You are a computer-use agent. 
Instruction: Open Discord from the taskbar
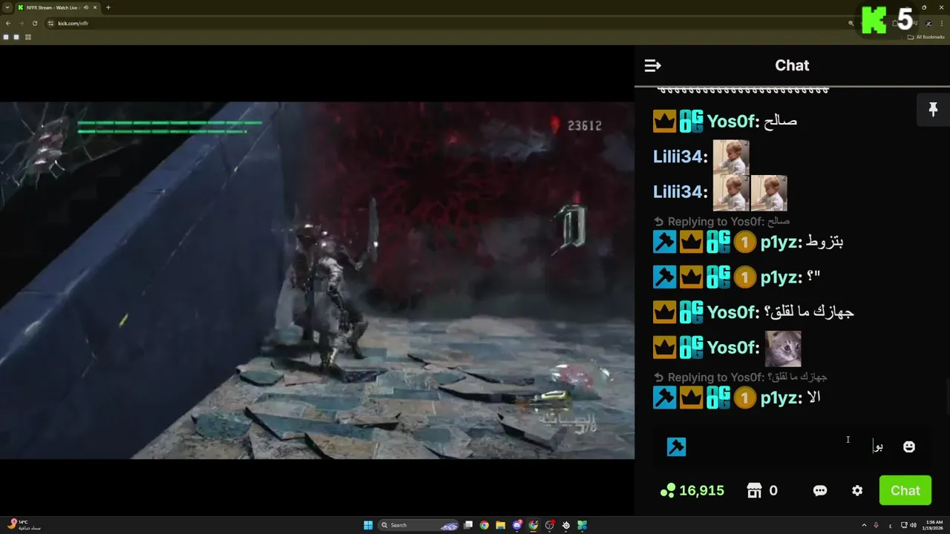[x=517, y=525]
